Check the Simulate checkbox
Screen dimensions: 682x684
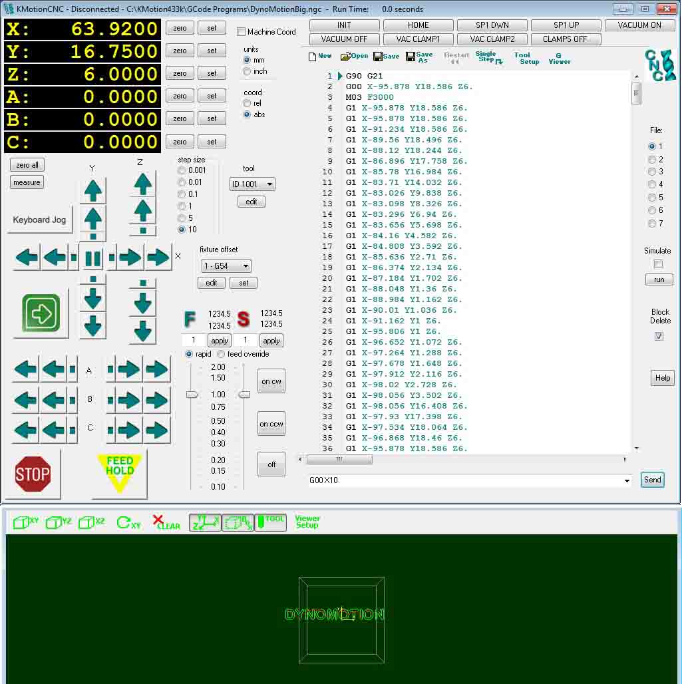(x=659, y=264)
